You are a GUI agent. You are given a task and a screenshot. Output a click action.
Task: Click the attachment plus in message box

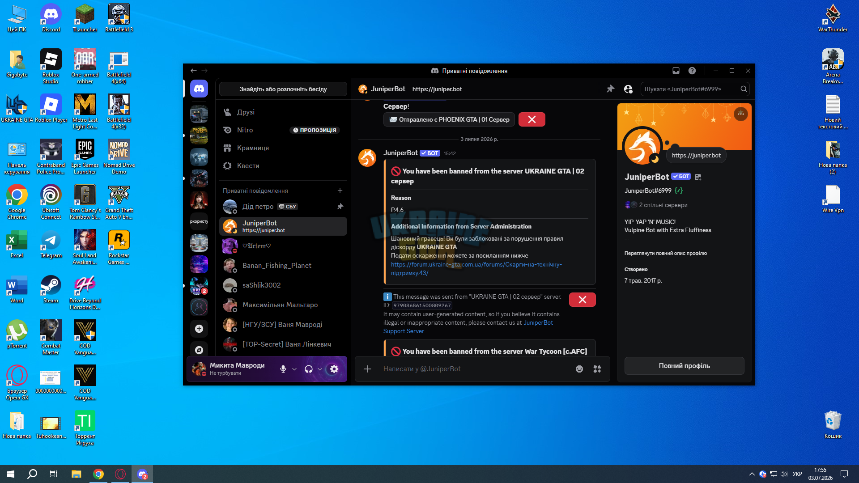[367, 369]
